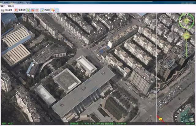Click the green vertical zoom slider bar
196x126 pixels.
(x=186, y=49)
